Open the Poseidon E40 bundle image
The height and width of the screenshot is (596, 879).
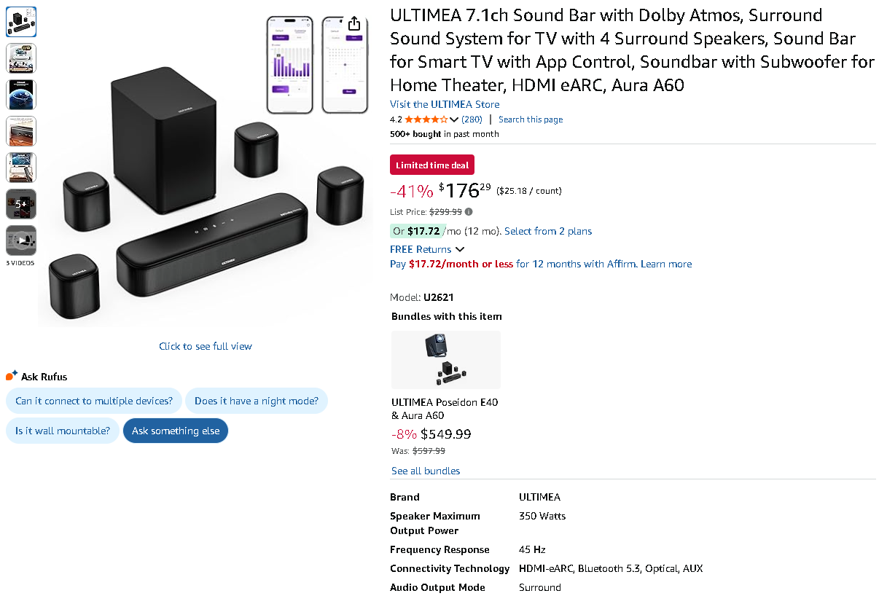(x=446, y=359)
